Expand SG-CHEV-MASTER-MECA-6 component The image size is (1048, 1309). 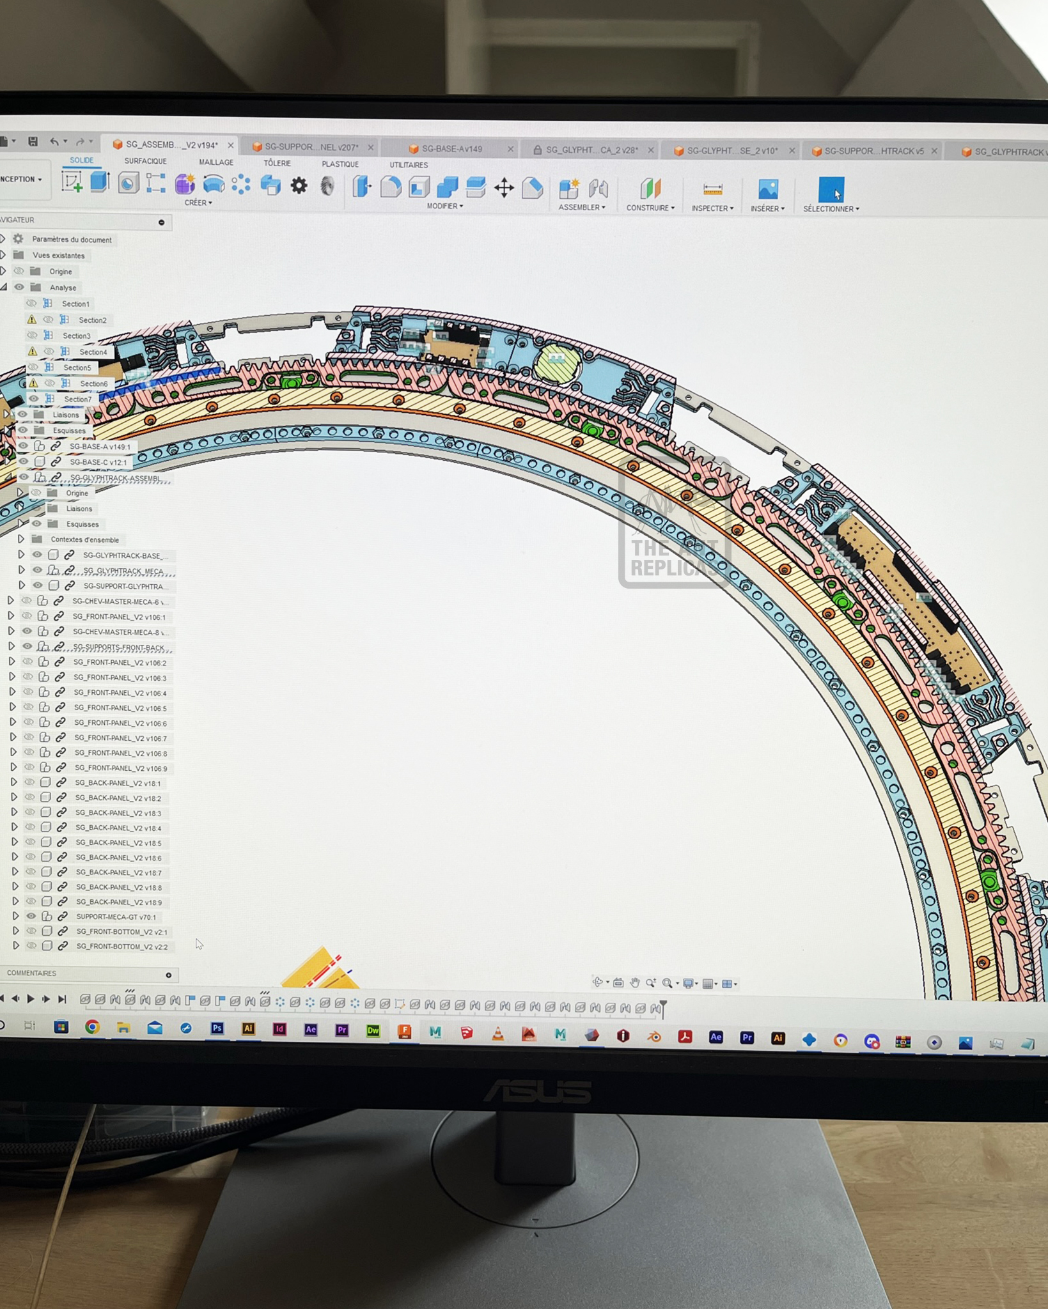pyautogui.click(x=10, y=601)
